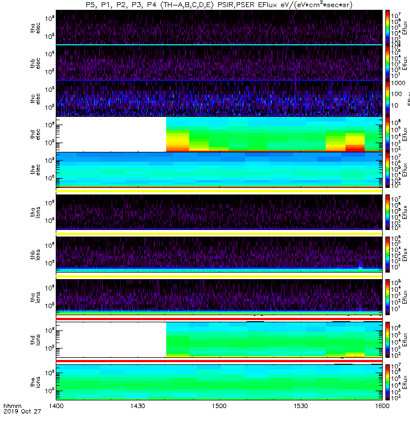
Task: Click the yellow status bar below thb ions panel
Action: coord(219,276)
